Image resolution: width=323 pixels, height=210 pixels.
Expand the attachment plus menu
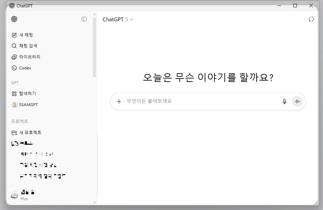[119, 101]
